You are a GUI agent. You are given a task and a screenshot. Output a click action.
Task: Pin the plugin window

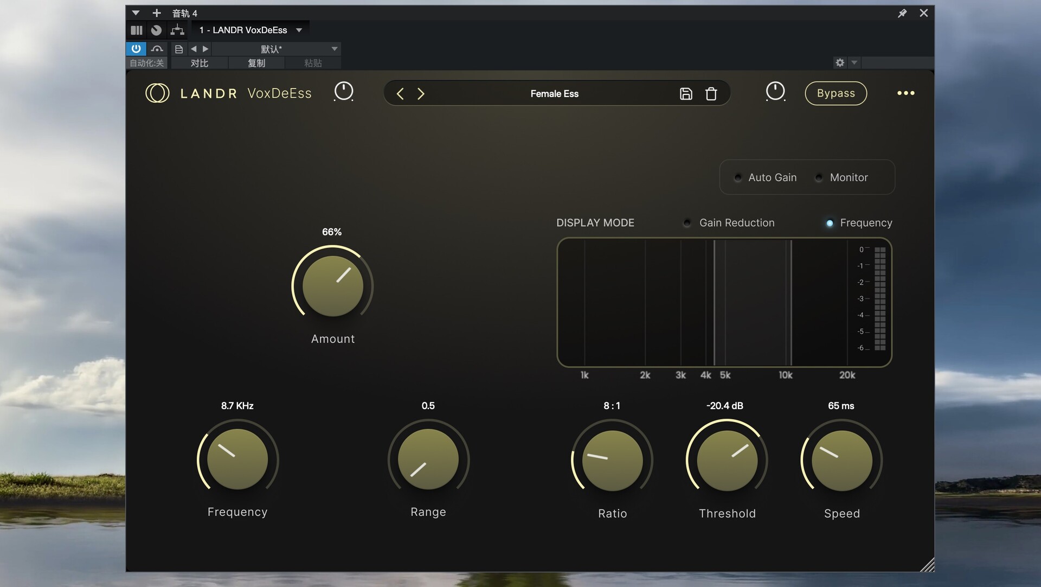[902, 13]
